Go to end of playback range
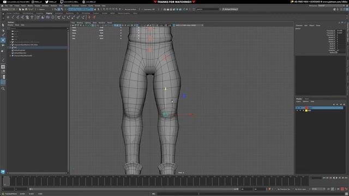The height and width of the screenshot is (196, 349). pos(346,178)
